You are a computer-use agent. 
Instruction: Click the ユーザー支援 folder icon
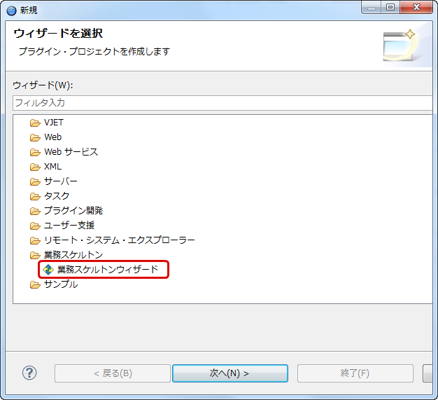[35, 226]
